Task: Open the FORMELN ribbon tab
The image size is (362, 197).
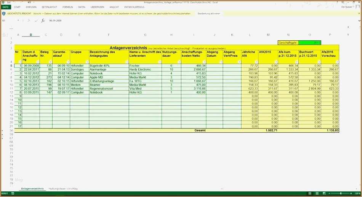Action: (67, 7)
